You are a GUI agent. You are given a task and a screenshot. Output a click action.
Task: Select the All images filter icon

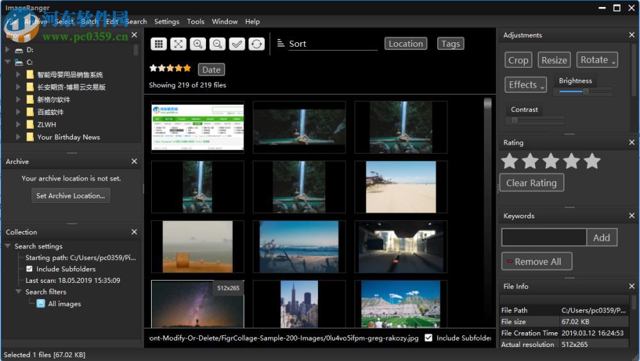pos(41,303)
